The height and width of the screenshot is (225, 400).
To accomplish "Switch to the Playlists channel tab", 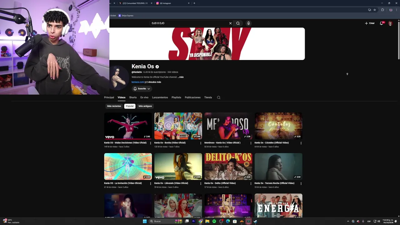I will coord(176,97).
